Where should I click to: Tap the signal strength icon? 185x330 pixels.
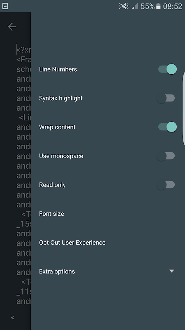pyautogui.click(x=135, y=6)
